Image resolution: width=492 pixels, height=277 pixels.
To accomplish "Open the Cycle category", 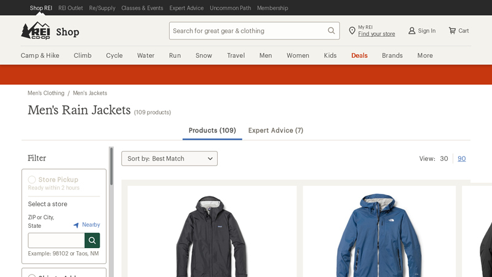I will (x=114, y=55).
